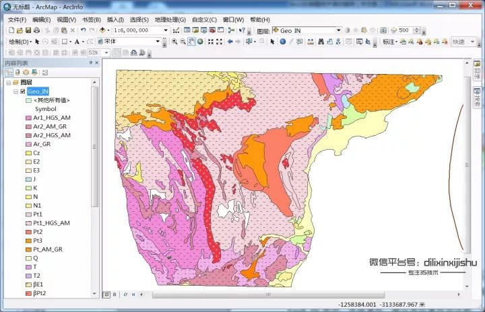Switch to Data View button
Viewport: 485px width, 312px height.
pyautogui.click(x=106, y=295)
